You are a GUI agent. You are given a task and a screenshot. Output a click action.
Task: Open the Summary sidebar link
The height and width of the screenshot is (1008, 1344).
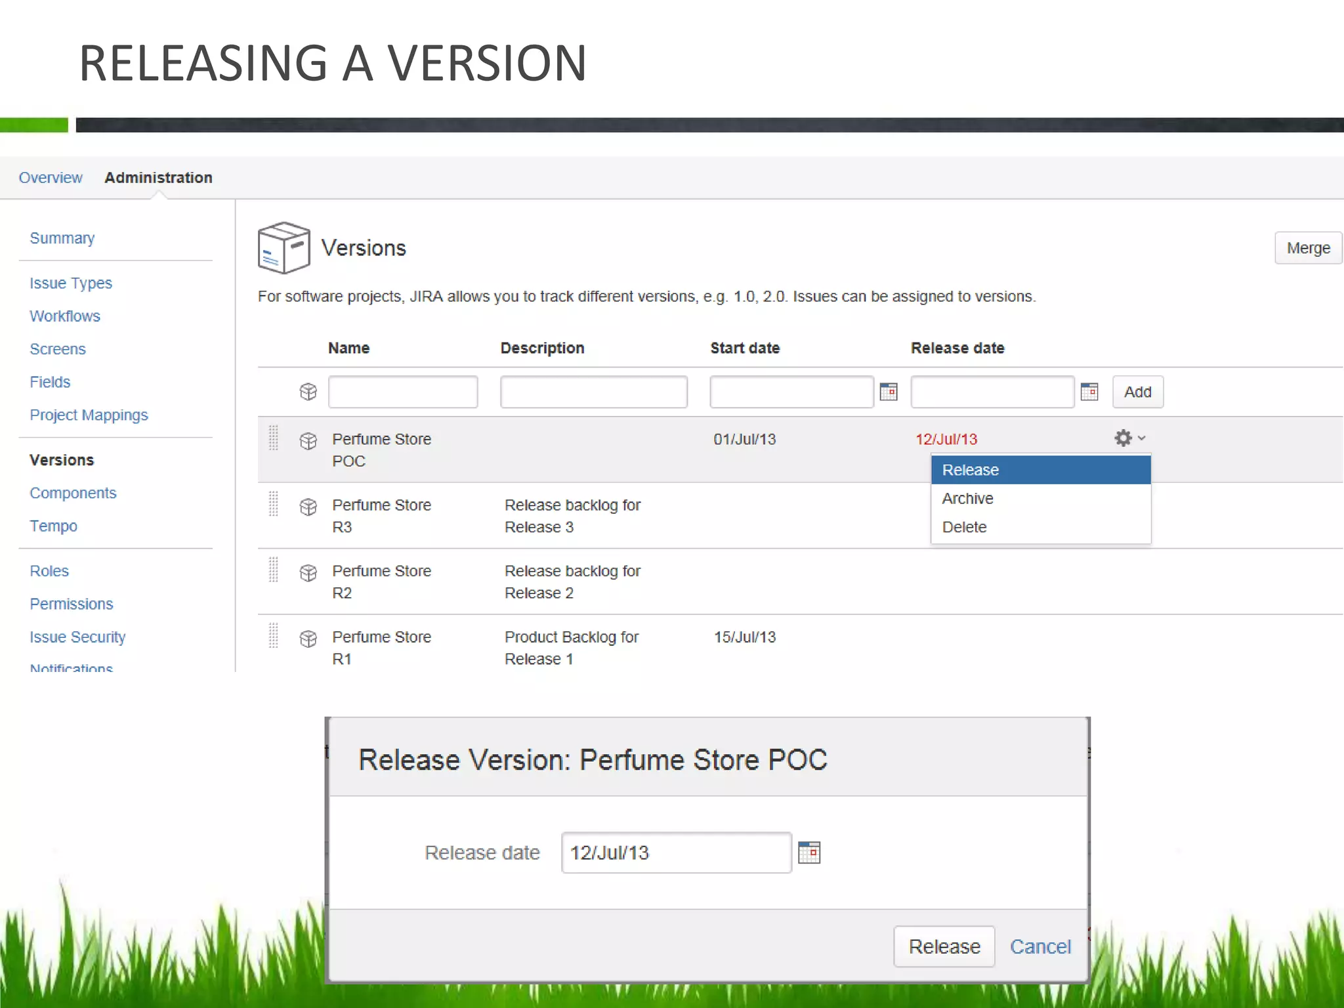[62, 238]
